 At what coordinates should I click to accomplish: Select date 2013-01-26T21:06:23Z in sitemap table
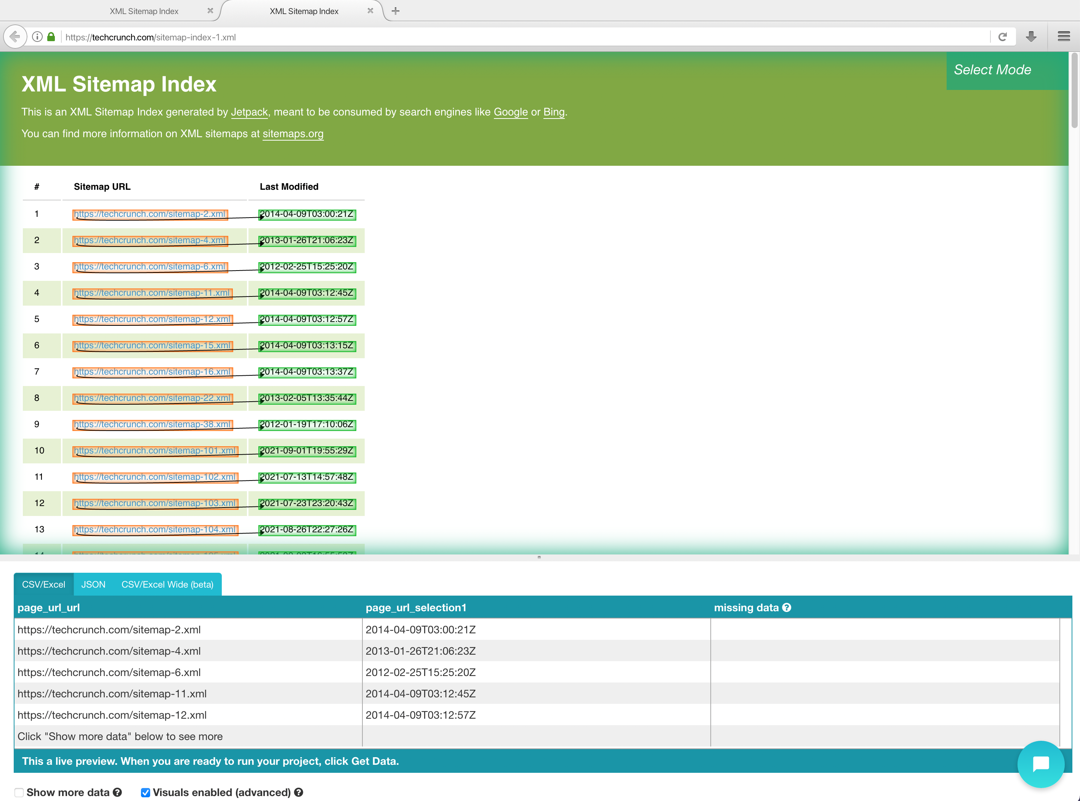pyautogui.click(x=307, y=240)
